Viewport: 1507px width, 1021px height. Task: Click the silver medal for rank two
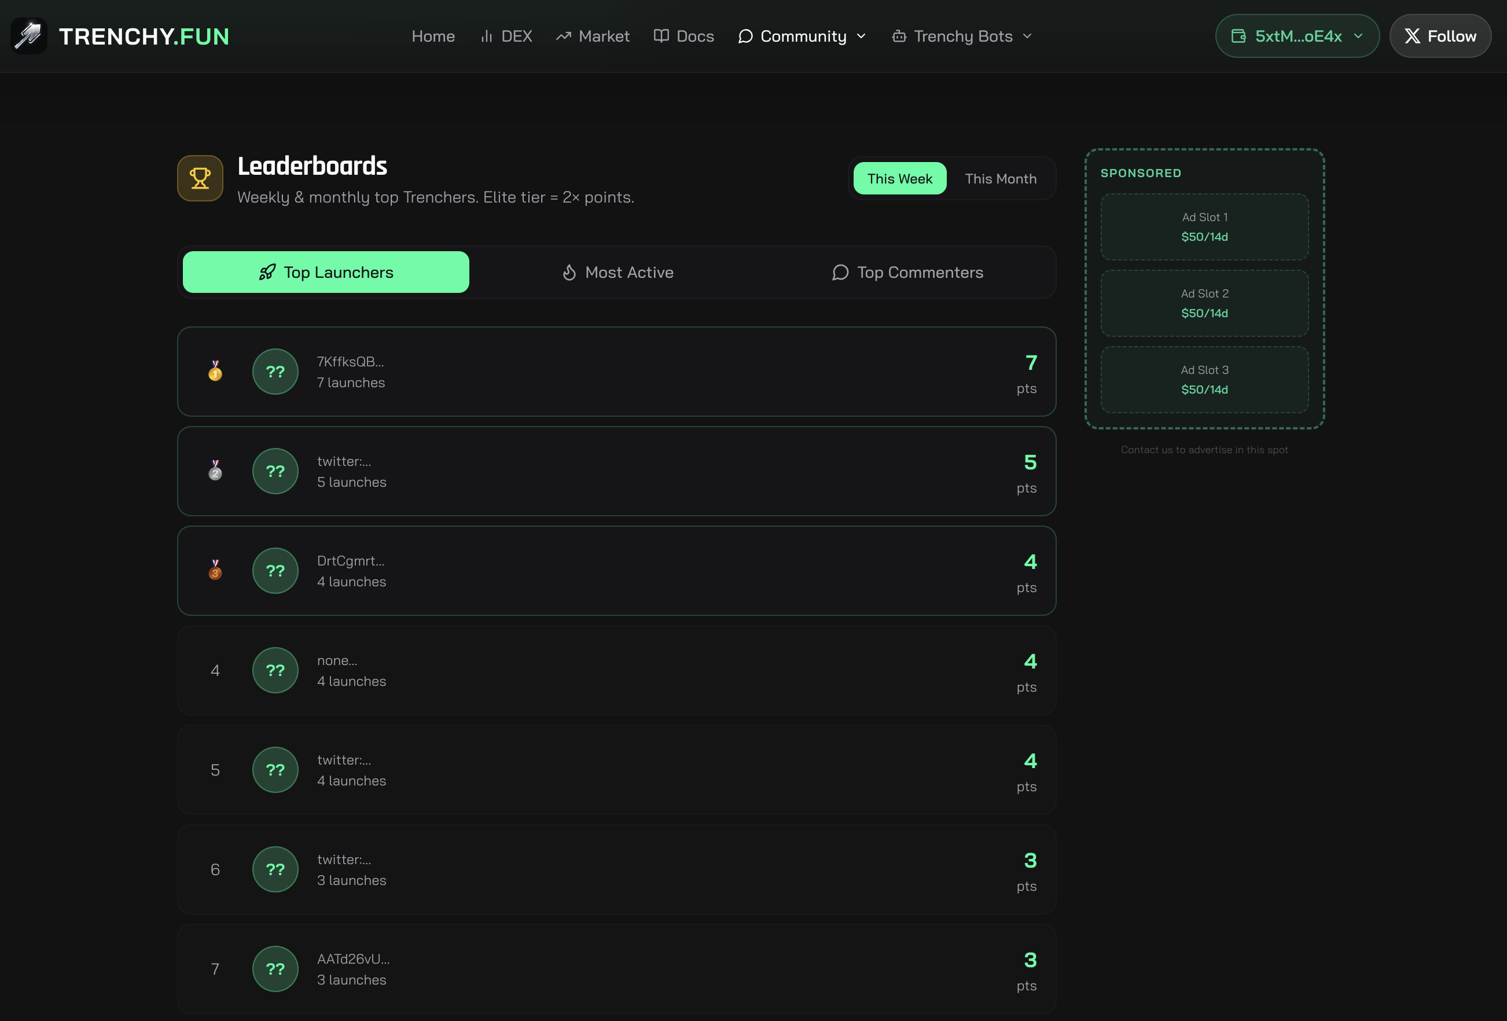coord(215,471)
